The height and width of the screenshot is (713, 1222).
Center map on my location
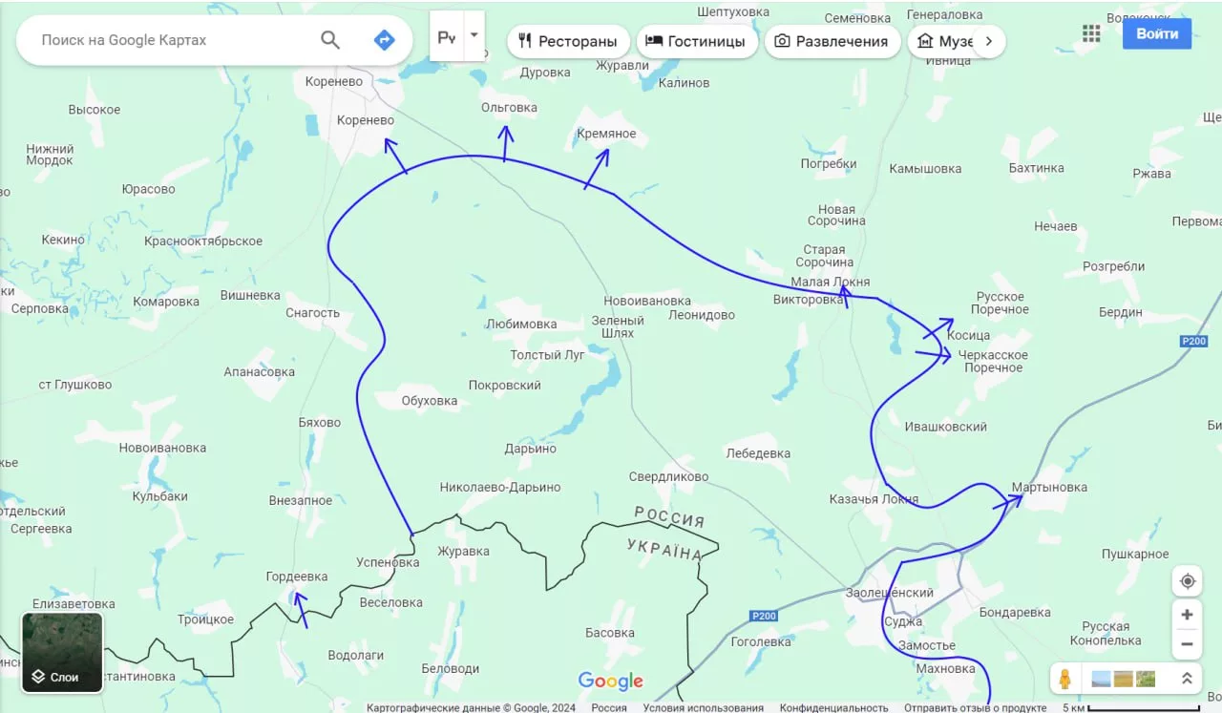click(x=1187, y=581)
